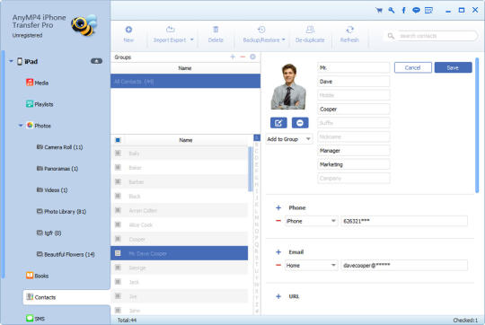Remove group using the minus icon

click(x=242, y=57)
